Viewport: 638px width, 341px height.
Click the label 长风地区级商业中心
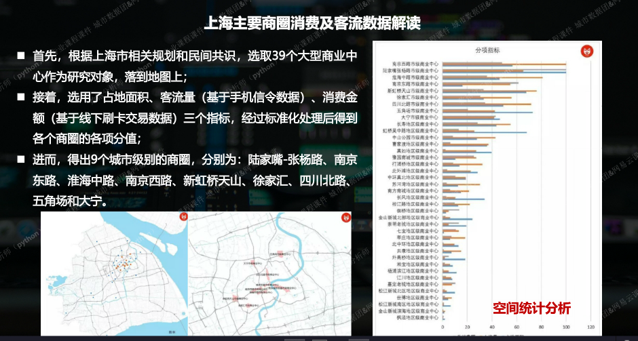[x=417, y=197]
